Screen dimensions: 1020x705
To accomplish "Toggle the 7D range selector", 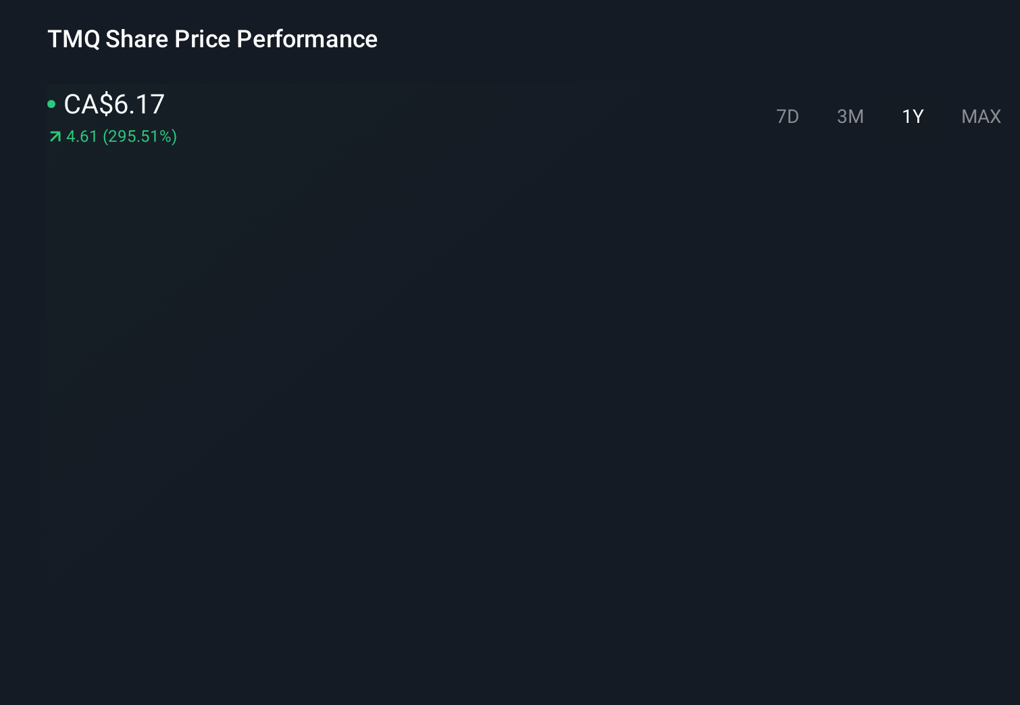I will coord(788,116).
